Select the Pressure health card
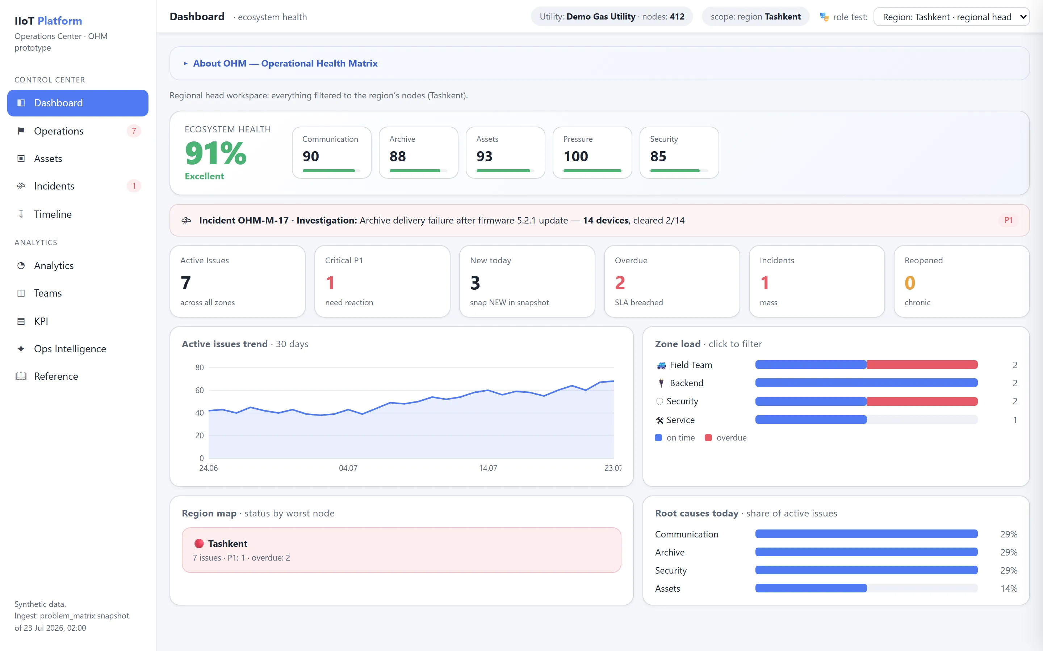Screen dimensions: 1043x651 pos(592,152)
